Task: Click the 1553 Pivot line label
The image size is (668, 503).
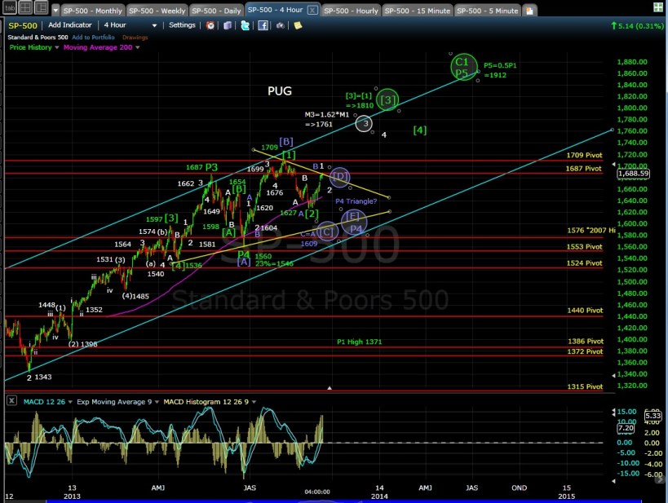Action: [584, 246]
